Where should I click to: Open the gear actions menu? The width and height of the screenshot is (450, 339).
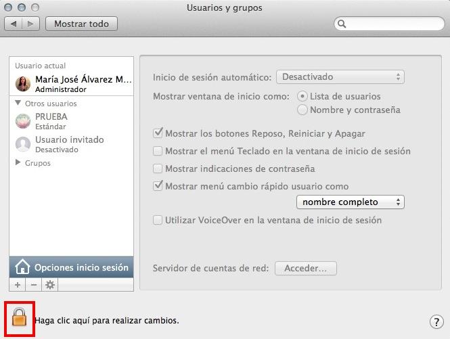pyautogui.click(x=50, y=285)
